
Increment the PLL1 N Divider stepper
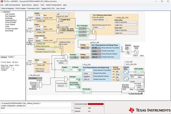[x=77, y=57]
